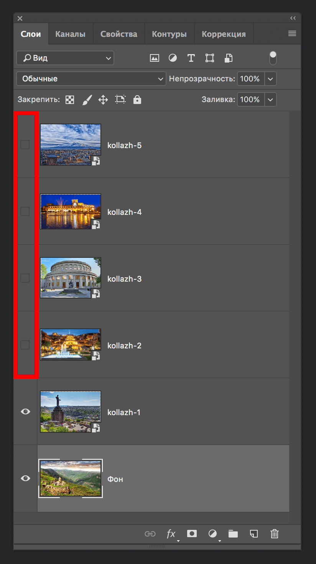This screenshot has height=564, width=316.
Task: Filter layers by adjustment layer icon
Action: pyautogui.click(x=173, y=58)
